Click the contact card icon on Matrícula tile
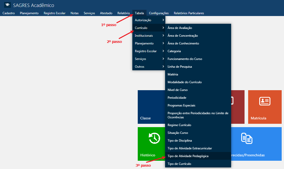 (265, 101)
